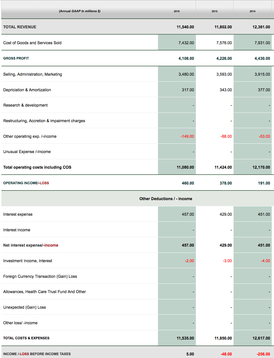This screenshot has height=358, width=274.
Task: Select depreciation value 377.00
Action: coord(264,90)
